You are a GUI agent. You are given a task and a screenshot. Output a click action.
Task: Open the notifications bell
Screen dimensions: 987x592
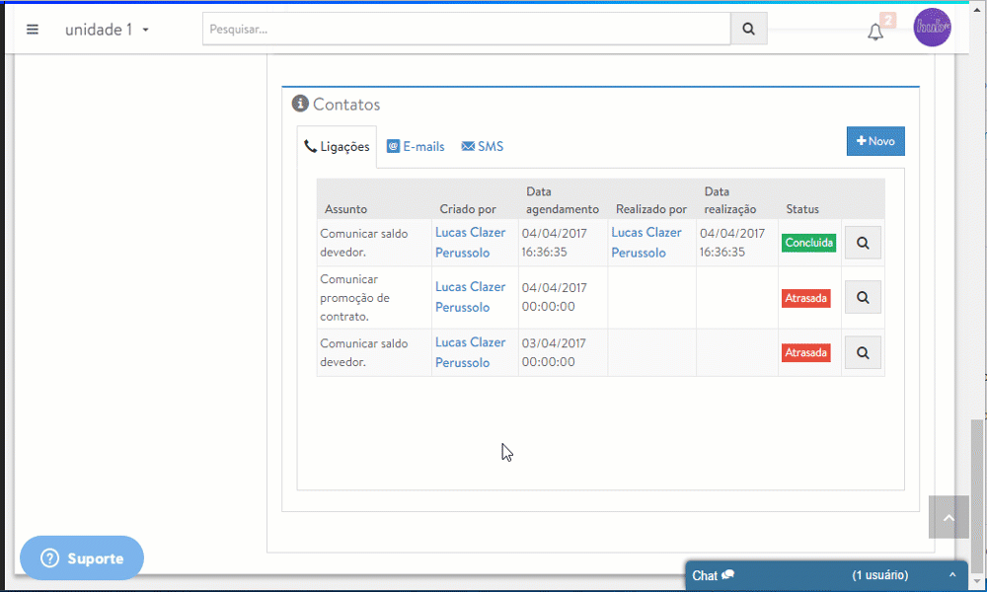click(x=875, y=32)
